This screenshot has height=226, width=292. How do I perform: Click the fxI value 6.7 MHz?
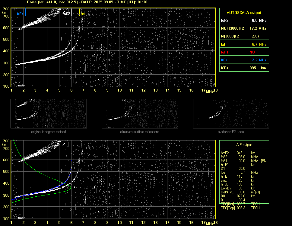point(259,44)
